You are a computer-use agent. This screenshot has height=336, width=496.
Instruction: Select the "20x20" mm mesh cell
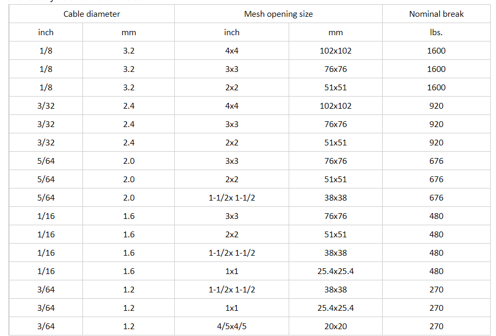click(x=335, y=327)
